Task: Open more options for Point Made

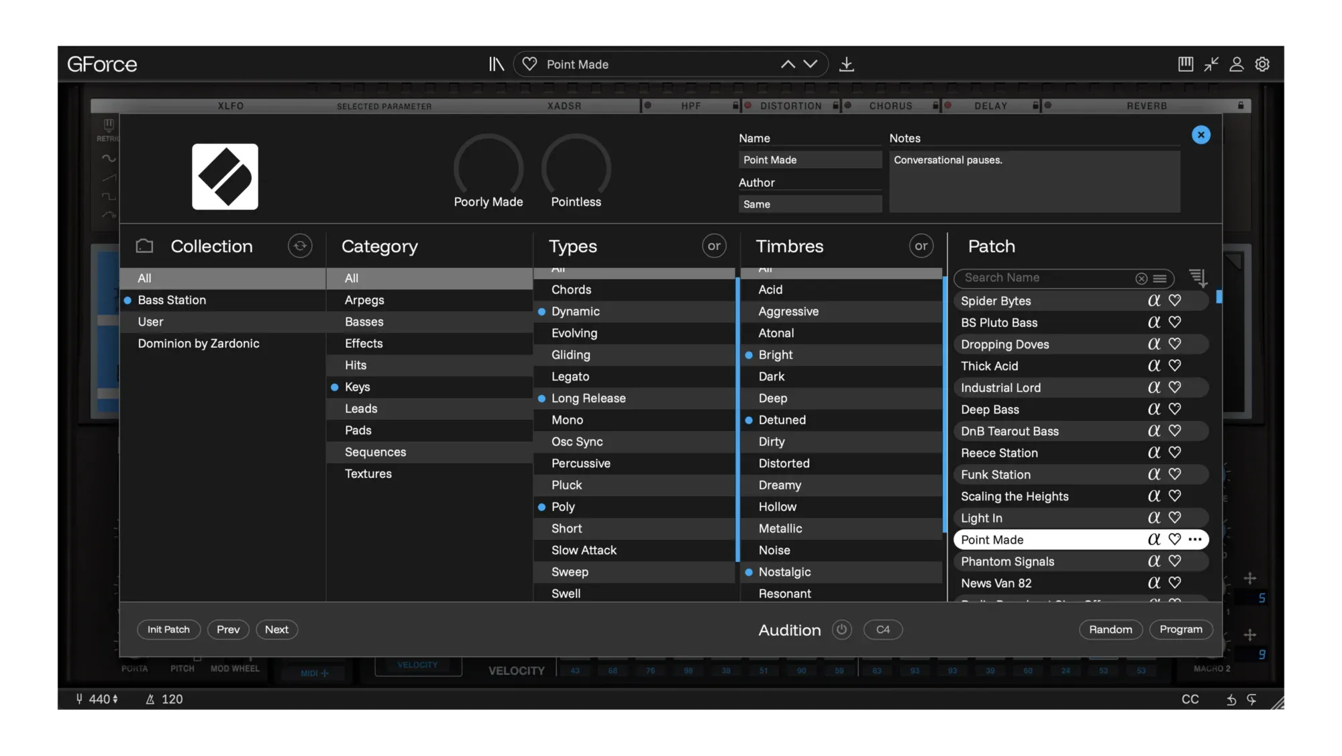Action: click(1195, 539)
